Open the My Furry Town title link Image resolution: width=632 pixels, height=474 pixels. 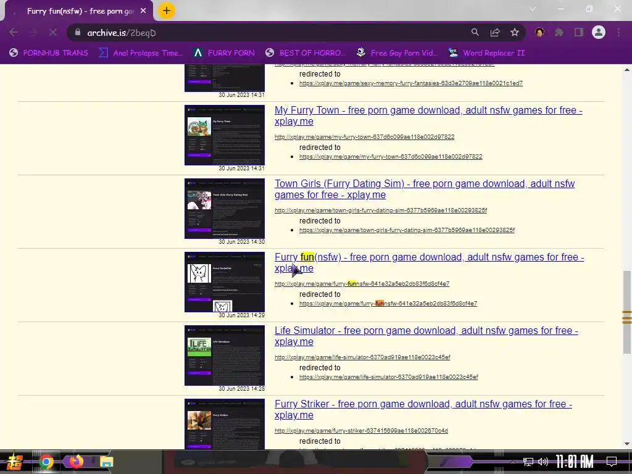point(428,115)
